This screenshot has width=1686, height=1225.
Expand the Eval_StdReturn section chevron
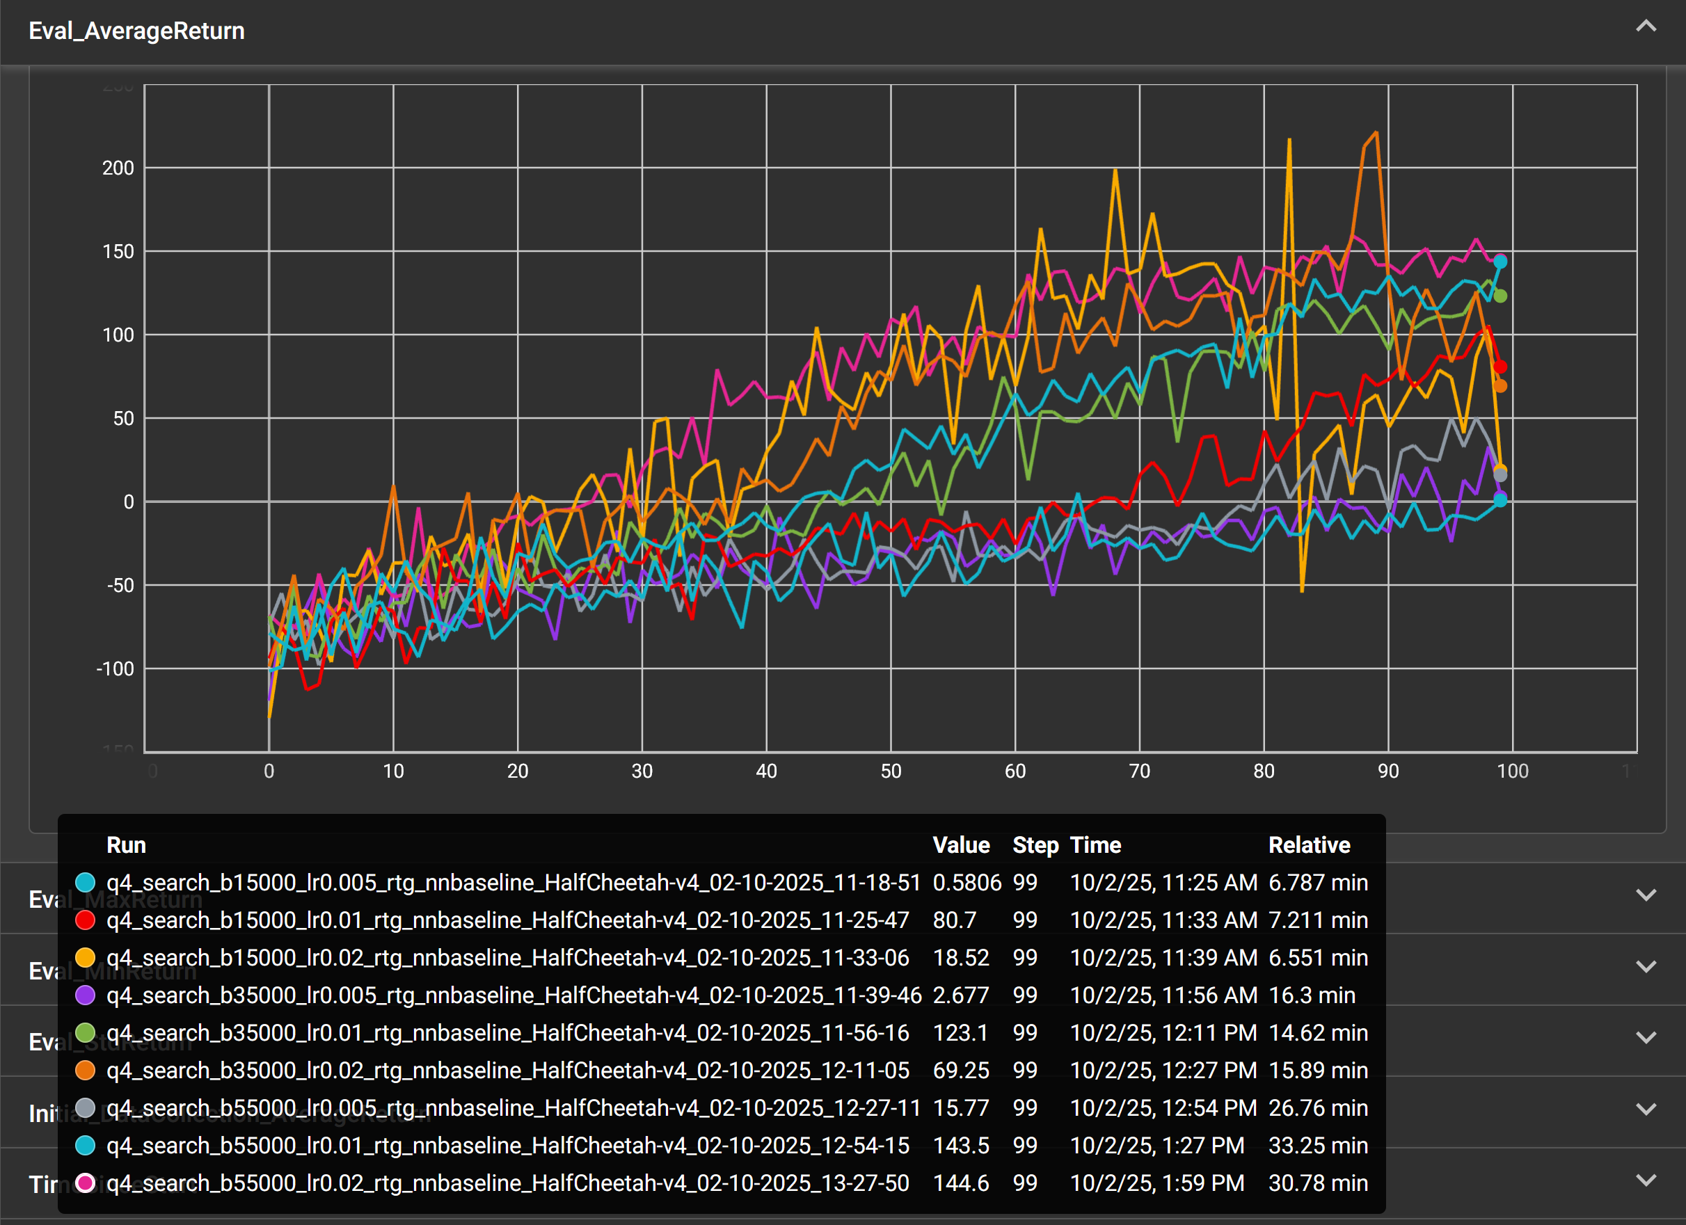tap(1646, 1038)
